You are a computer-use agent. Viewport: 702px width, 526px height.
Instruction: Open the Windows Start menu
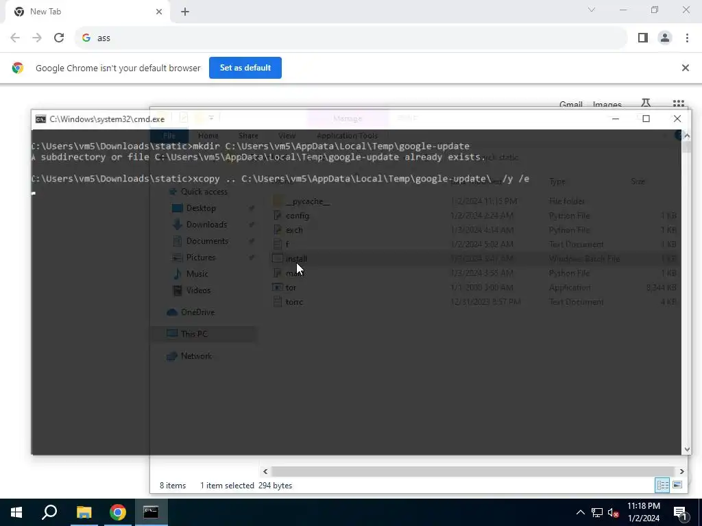click(16, 512)
